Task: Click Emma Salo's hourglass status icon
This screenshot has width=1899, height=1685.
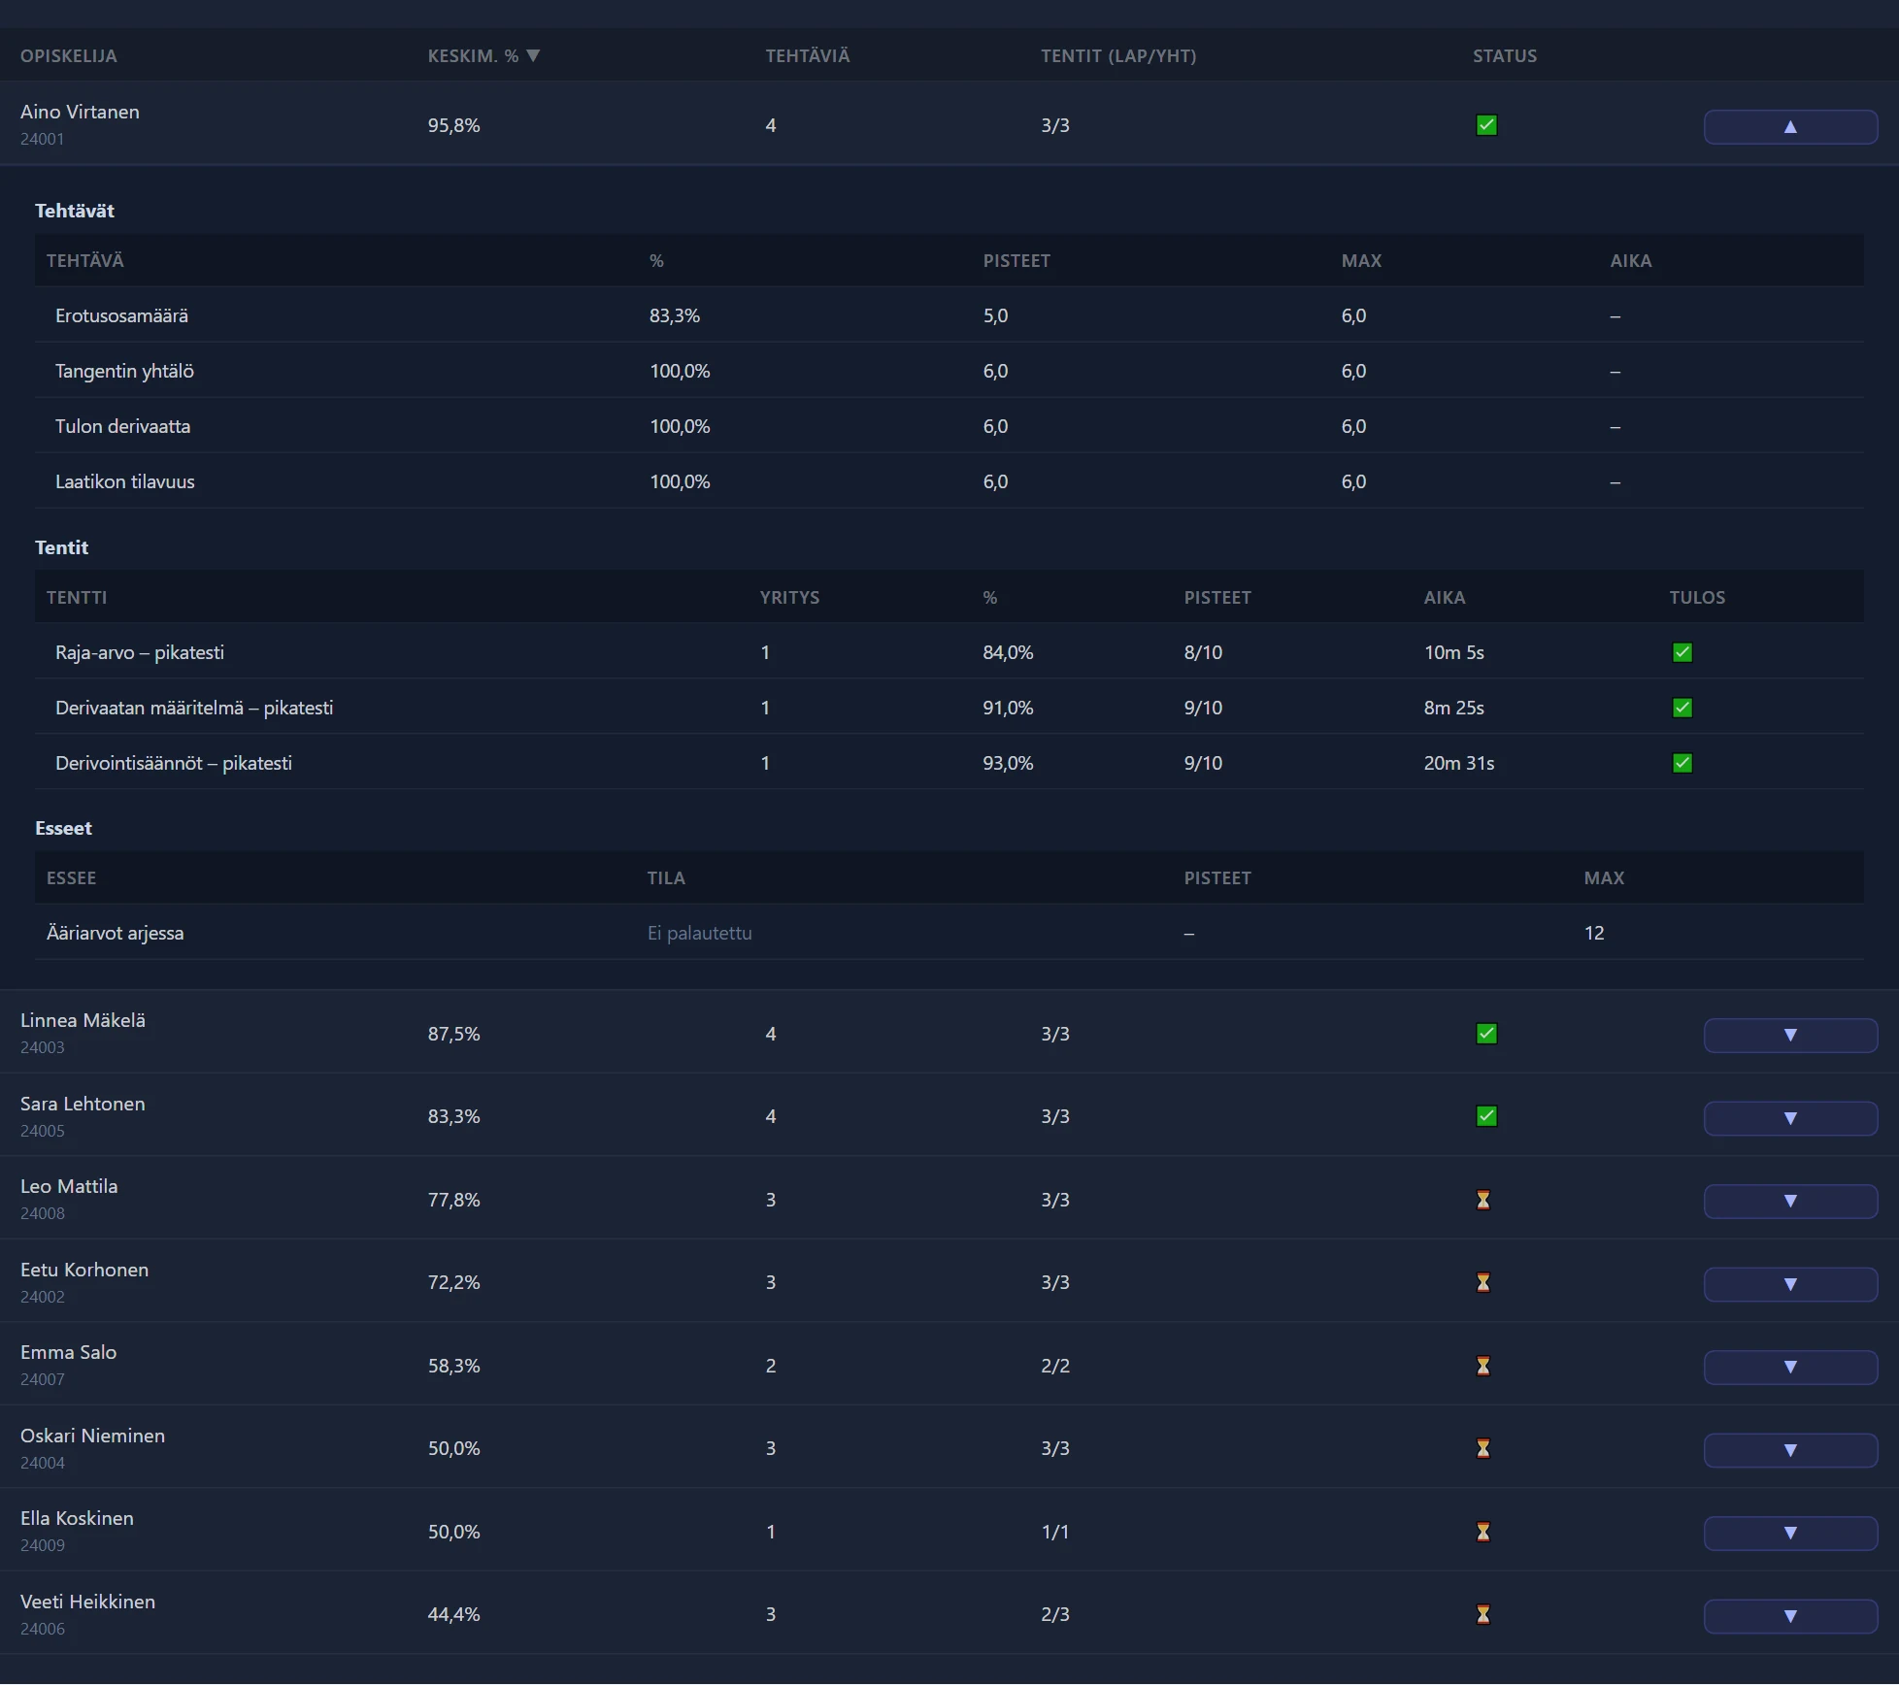Action: [x=1483, y=1366]
